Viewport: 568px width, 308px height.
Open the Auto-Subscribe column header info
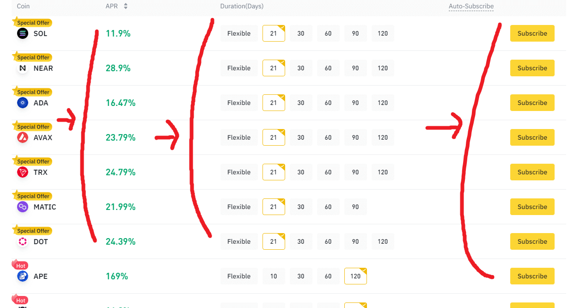tap(471, 6)
